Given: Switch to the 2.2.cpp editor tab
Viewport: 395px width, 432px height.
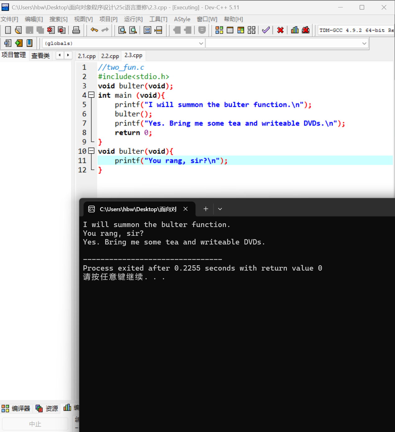Looking at the screenshot, I should click(x=110, y=56).
